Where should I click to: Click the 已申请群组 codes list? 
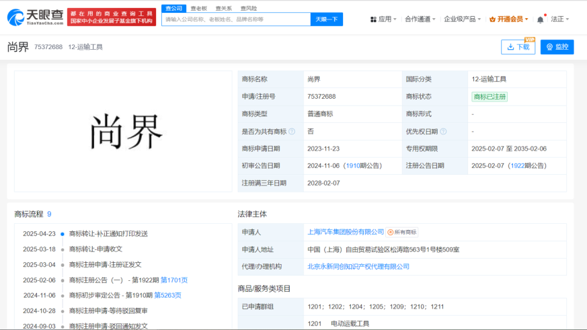pos(375,306)
